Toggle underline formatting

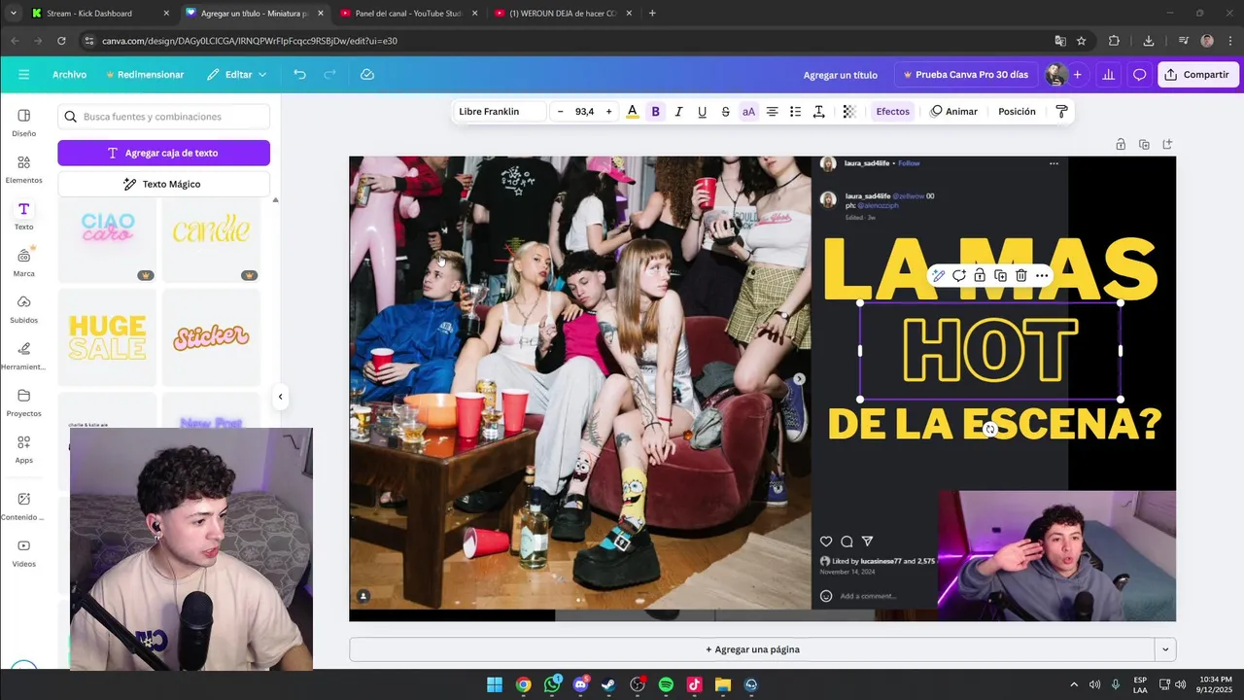702,112
